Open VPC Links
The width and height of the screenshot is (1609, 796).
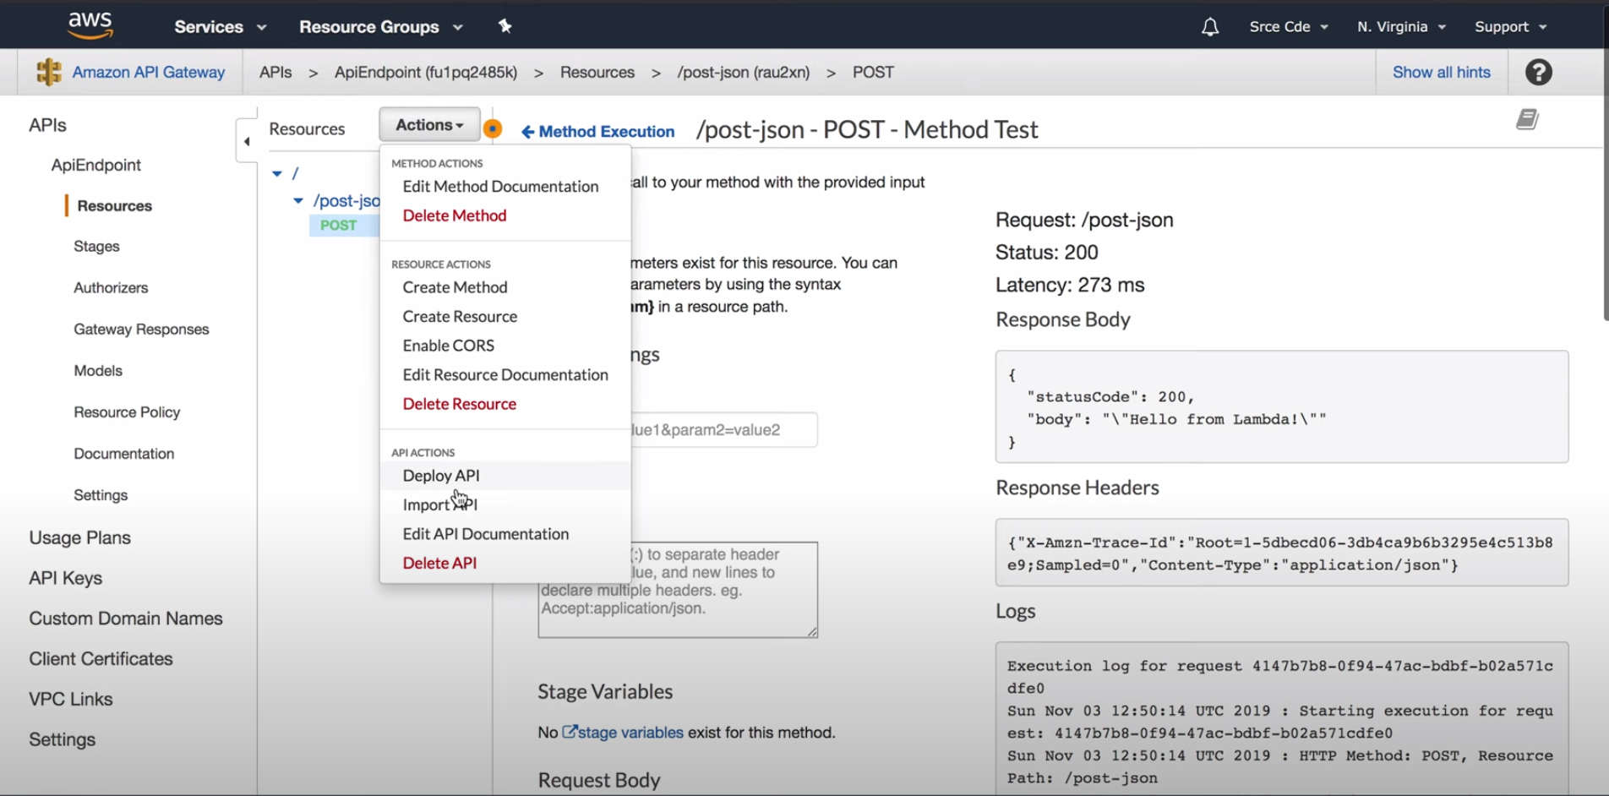click(x=71, y=700)
